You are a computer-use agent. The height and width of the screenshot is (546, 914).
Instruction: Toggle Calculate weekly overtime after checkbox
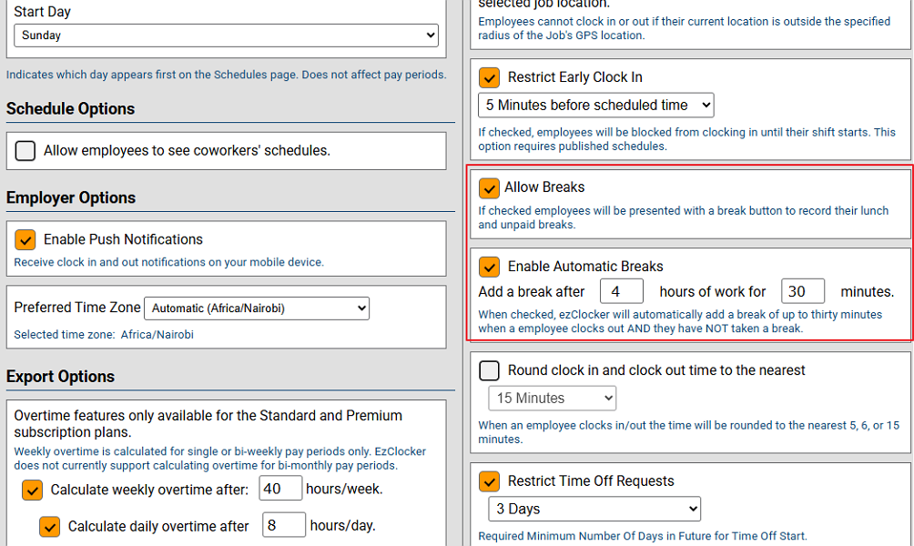pyautogui.click(x=32, y=490)
